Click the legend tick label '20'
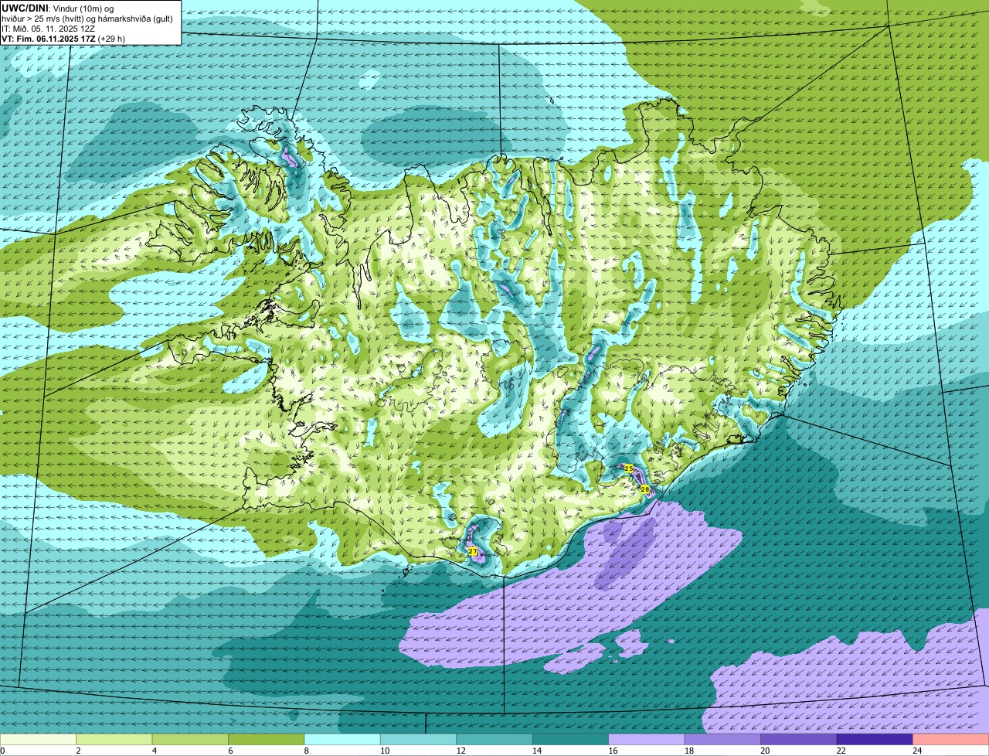Screen dimensions: 989x756 [763, 751]
